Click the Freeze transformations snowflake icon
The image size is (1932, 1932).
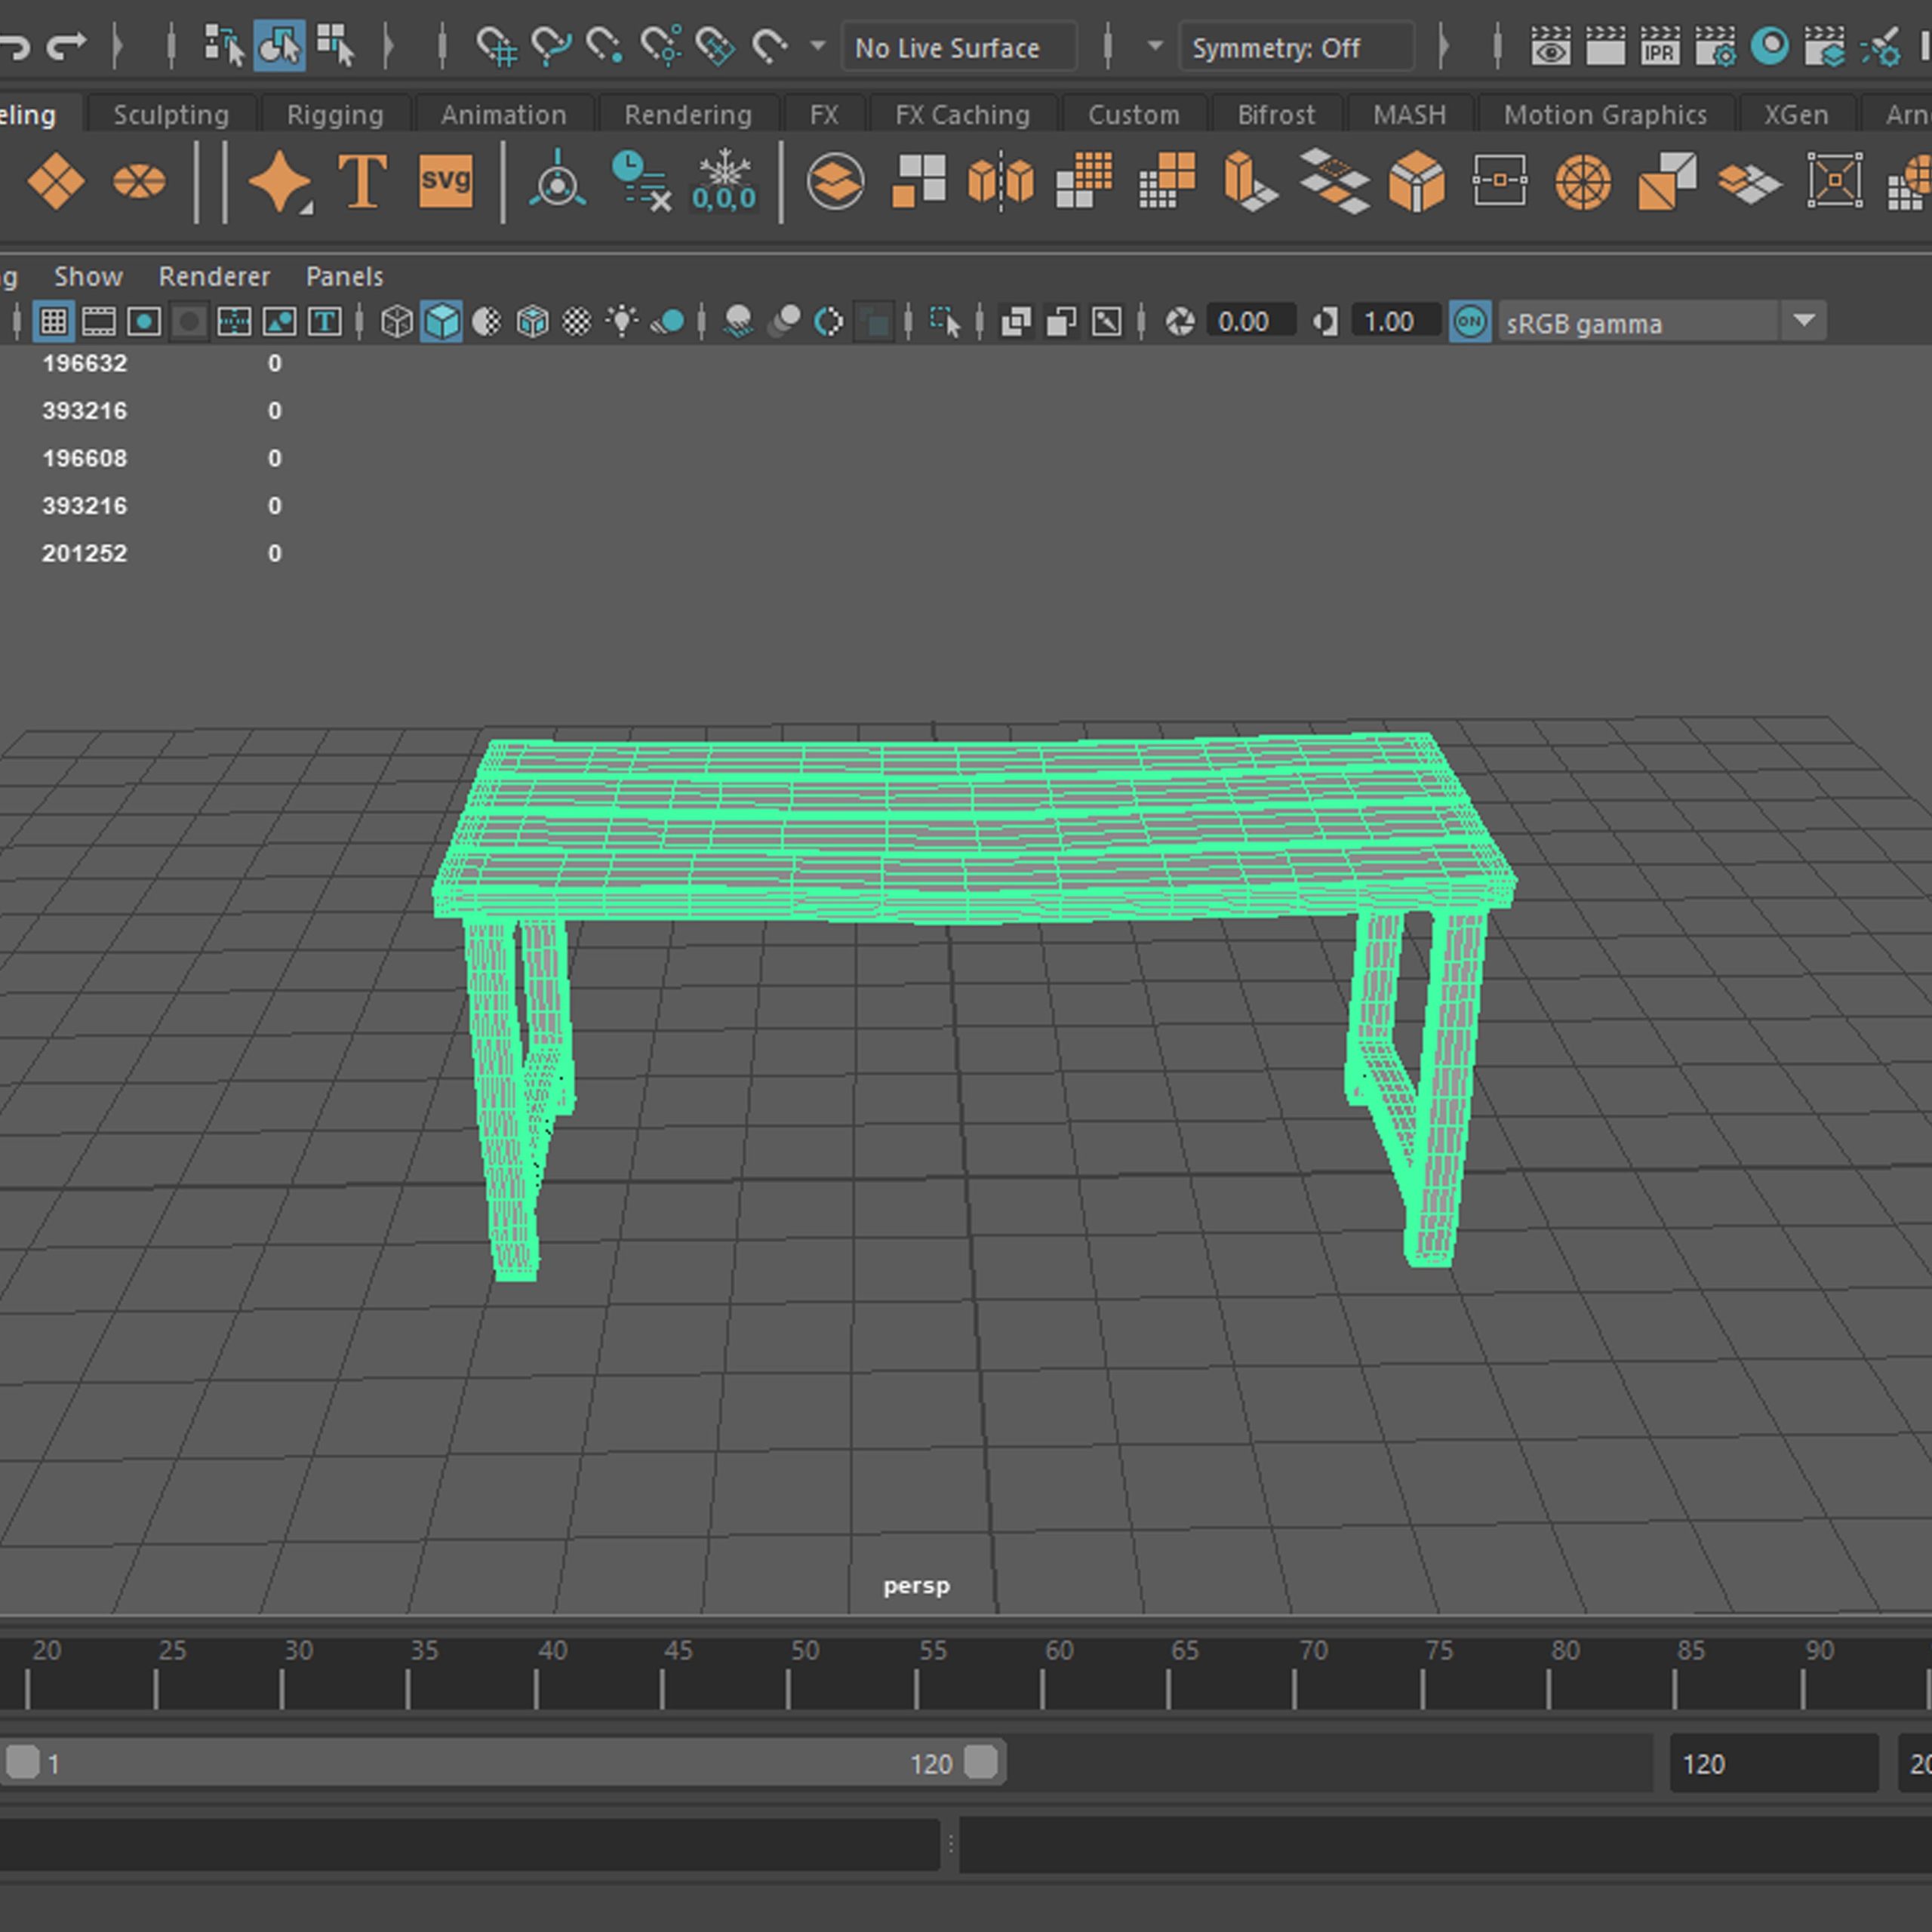click(x=724, y=182)
